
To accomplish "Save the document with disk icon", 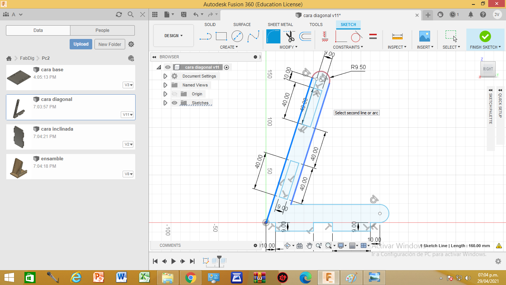I will pos(183,14).
